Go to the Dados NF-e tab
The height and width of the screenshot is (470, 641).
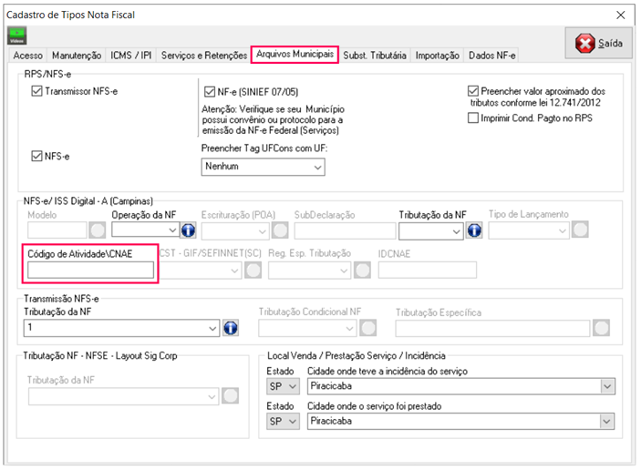tap(491, 56)
